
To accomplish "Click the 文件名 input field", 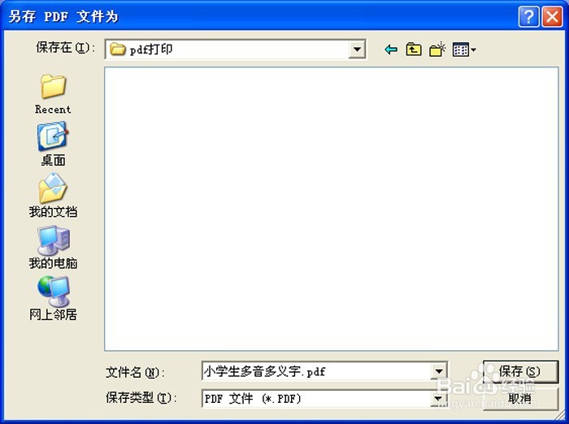I will (x=316, y=371).
